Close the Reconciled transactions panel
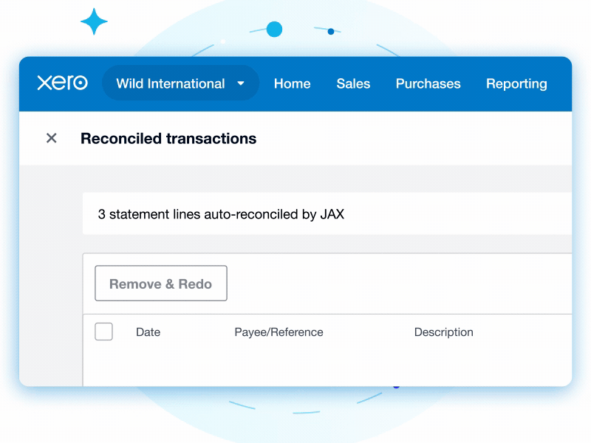The image size is (591, 443). point(51,138)
